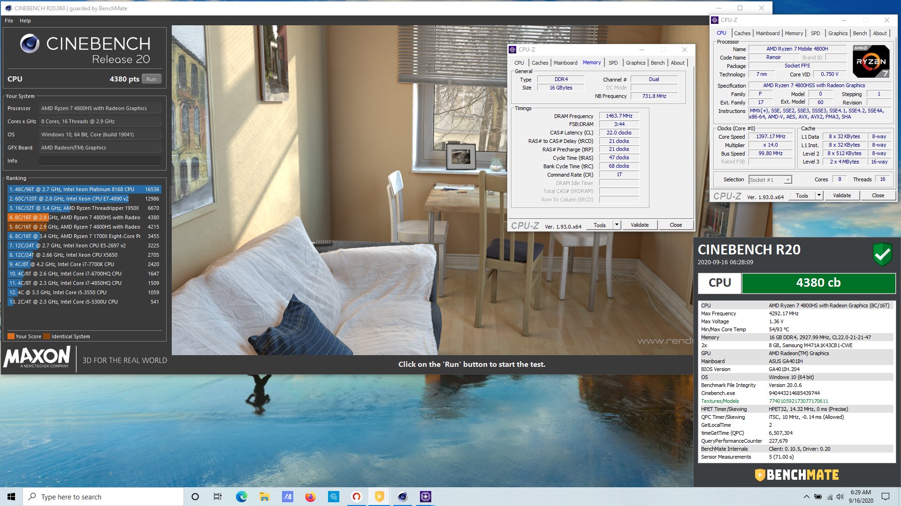The width and height of the screenshot is (901, 506).
Task: Click the volume speaker icon
Action: (840, 497)
